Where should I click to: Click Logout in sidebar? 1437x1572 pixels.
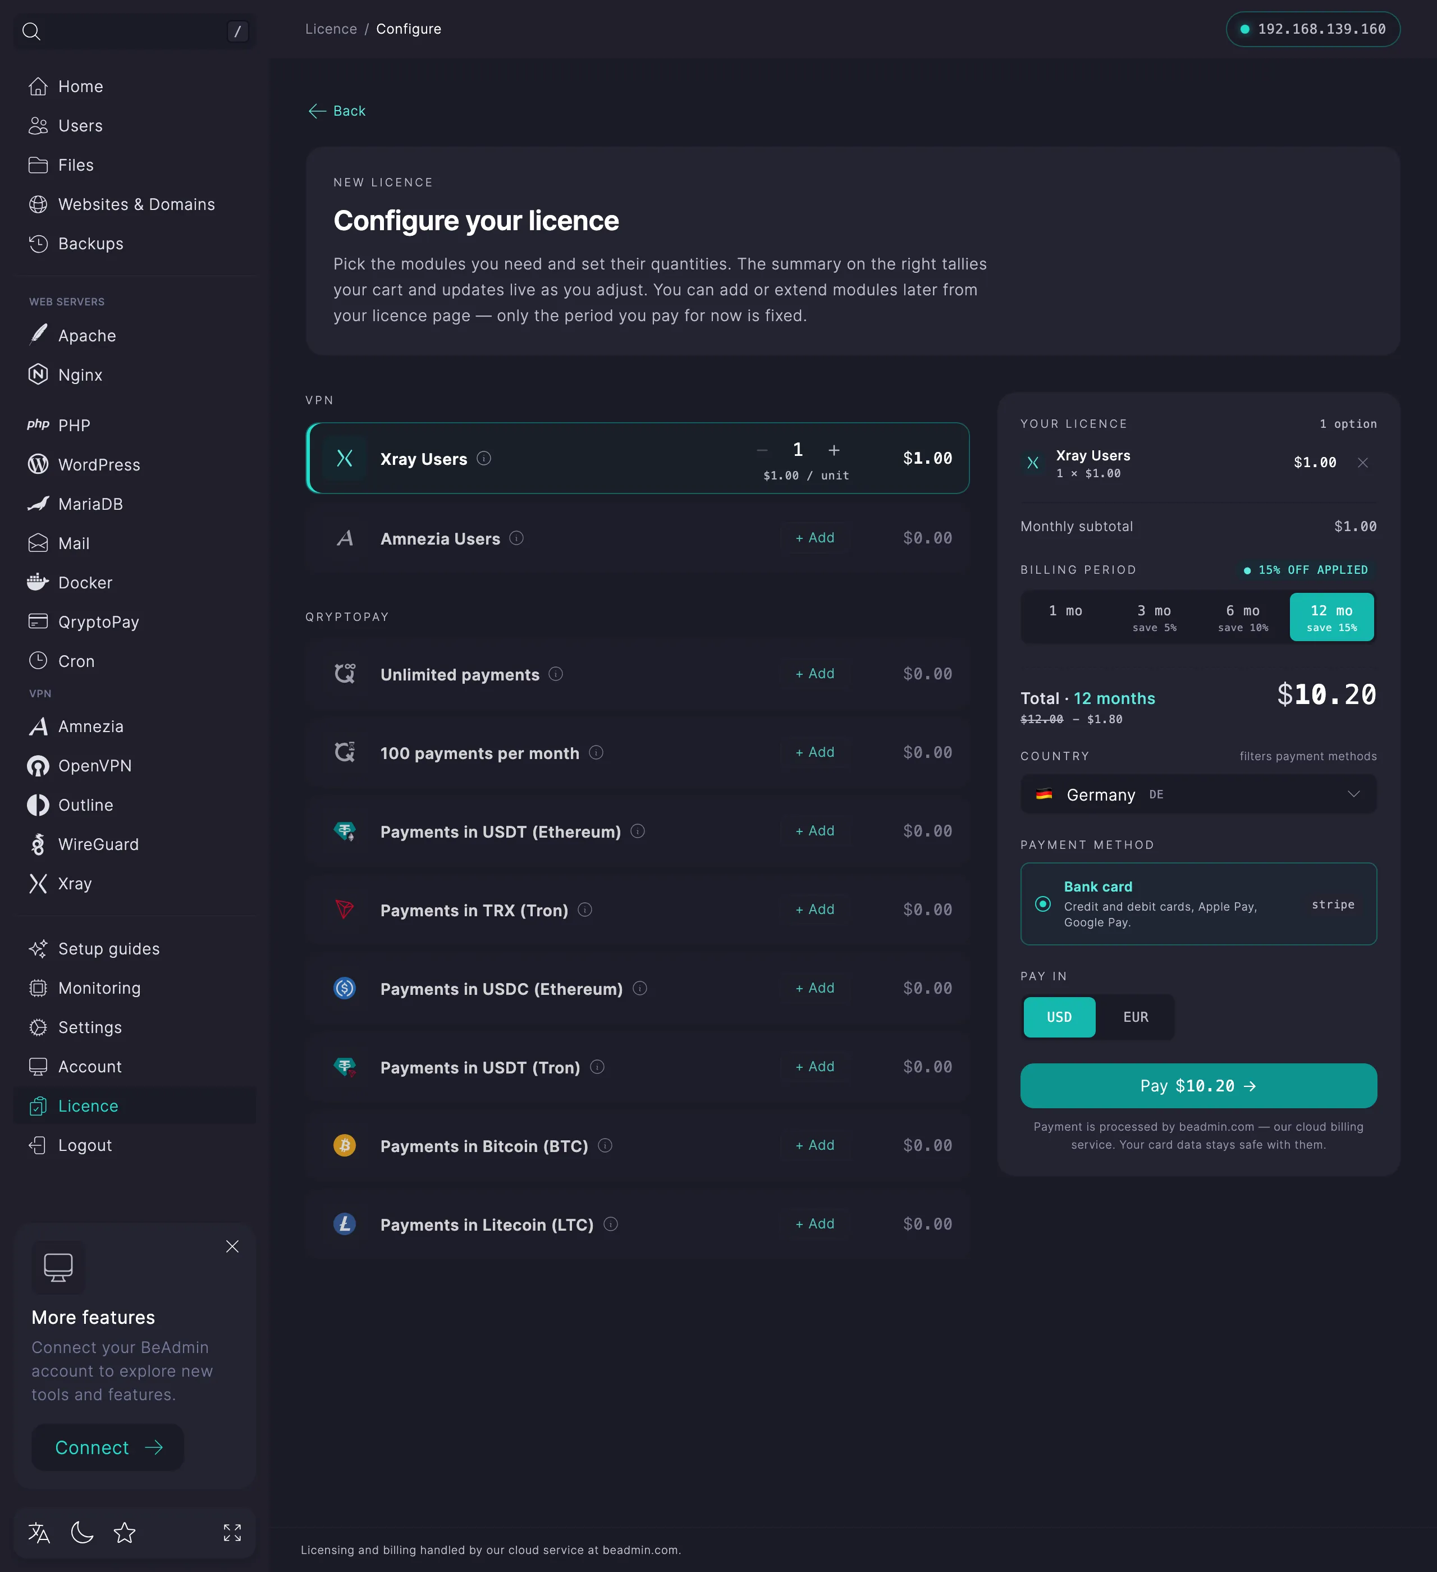[135, 1145]
